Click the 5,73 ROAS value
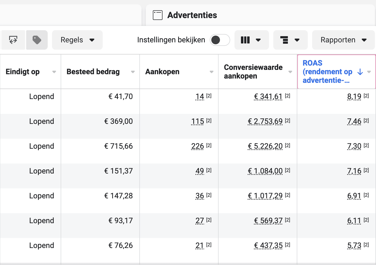The height and width of the screenshot is (265, 376). (354, 246)
